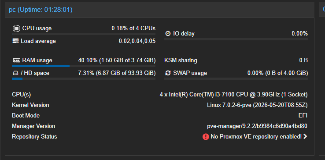Click the No Proxmox VE repository enabled link
325x160 pixels.
256,136
